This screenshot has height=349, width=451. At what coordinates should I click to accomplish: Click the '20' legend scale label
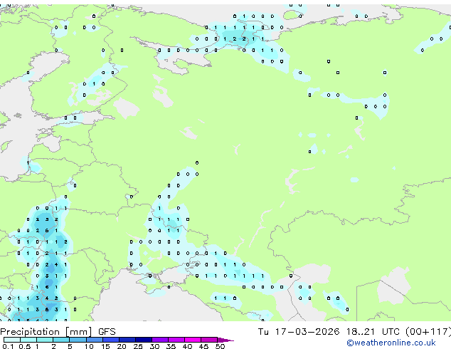pos(122,346)
